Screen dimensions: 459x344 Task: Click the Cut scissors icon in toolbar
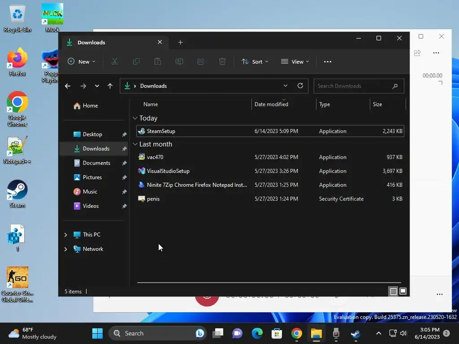pyautogui.click(x=114, y=61)
